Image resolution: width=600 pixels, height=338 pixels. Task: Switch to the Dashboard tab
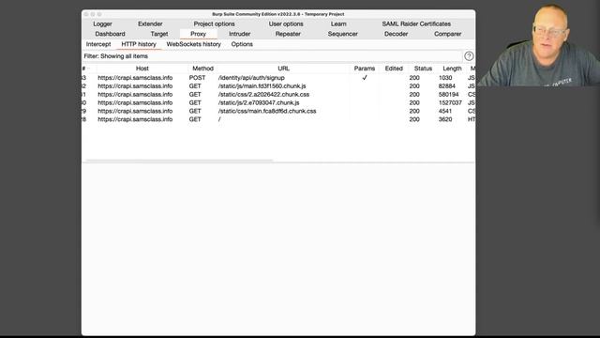(110, 34)
